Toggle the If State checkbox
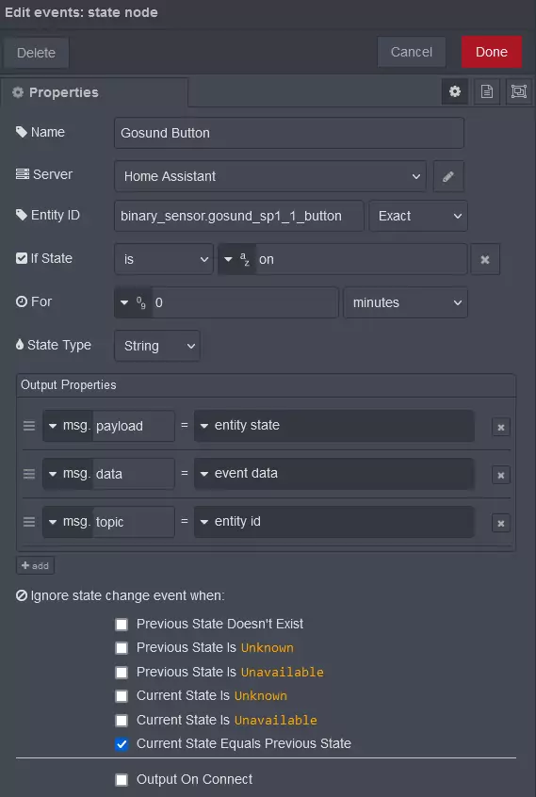The image size is (536, 797). coord(22,258)
